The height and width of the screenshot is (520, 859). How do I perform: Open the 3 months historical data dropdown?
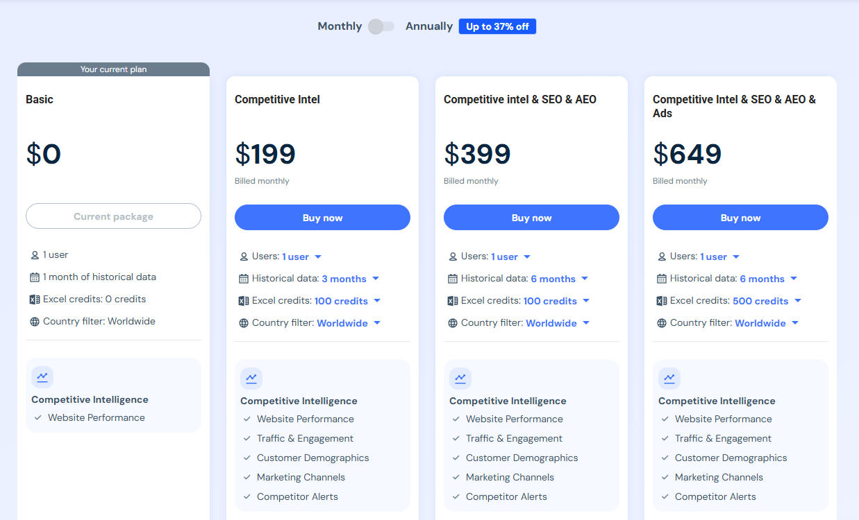pyautogui.click(x=351, y=279)
